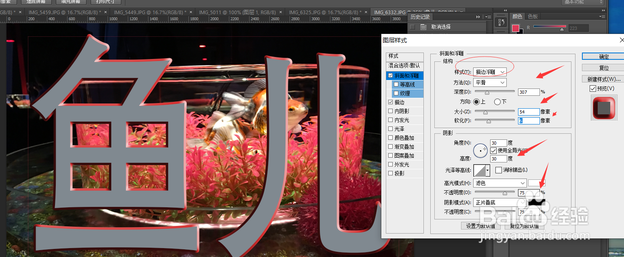Open the 阴影模式 dropdown showing 正片叠底
Screen dimensions: 624x257
coord(500,202)
